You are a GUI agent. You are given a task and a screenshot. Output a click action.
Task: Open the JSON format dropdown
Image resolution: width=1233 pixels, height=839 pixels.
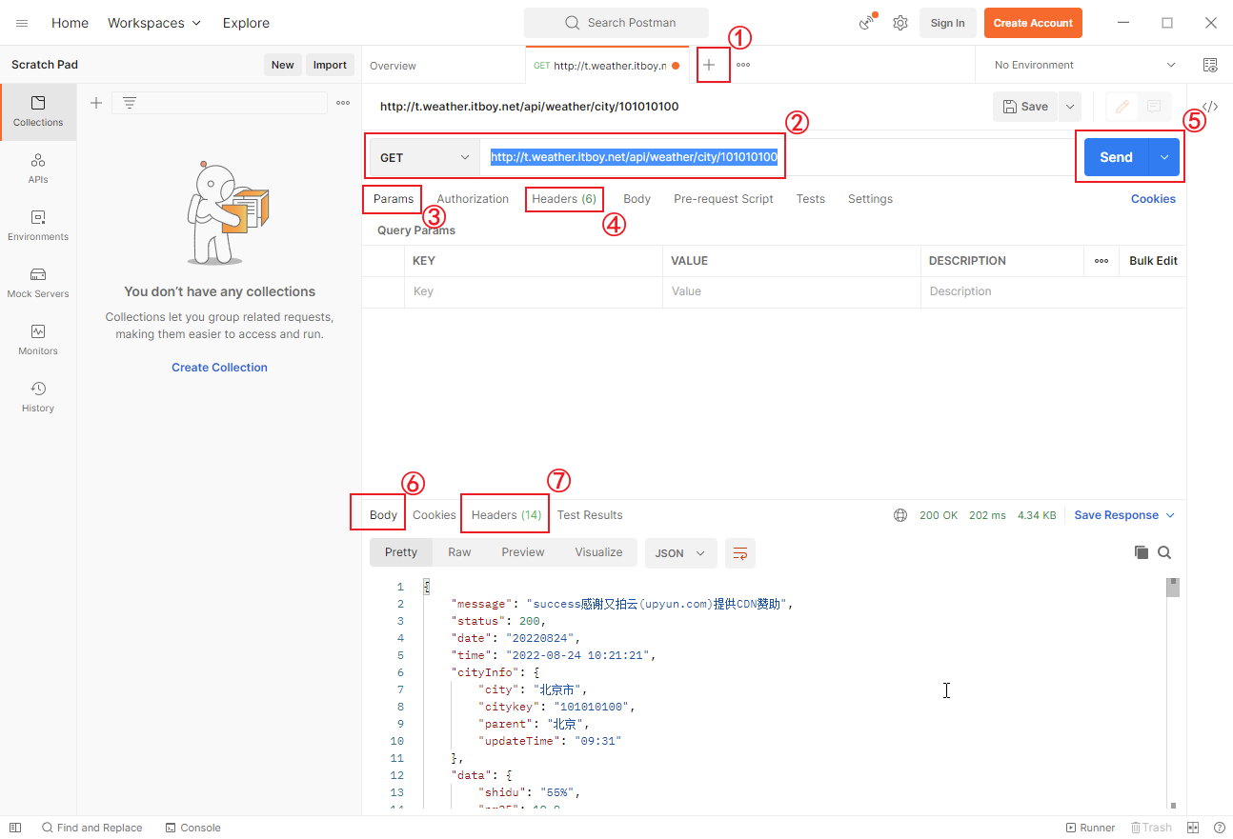[680, 553]
